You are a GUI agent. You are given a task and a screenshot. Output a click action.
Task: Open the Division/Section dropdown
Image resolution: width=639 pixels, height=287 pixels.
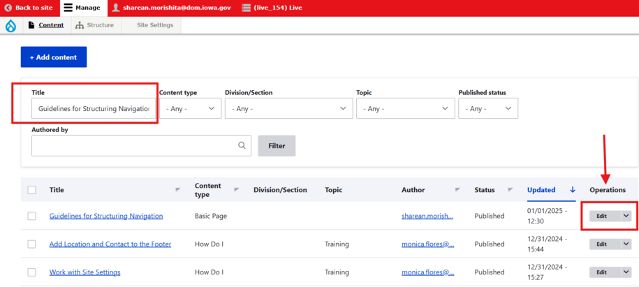[x=289, y=108]
